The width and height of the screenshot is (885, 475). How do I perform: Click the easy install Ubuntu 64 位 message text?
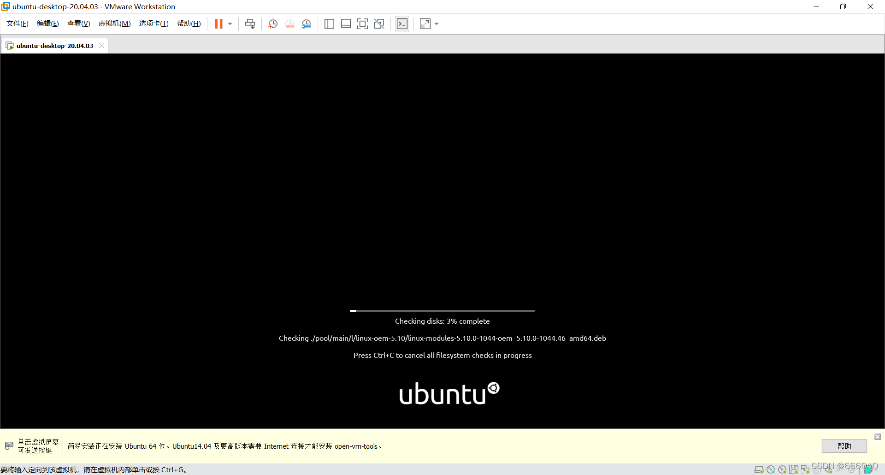pyautogui.click(x=224, y=446)
